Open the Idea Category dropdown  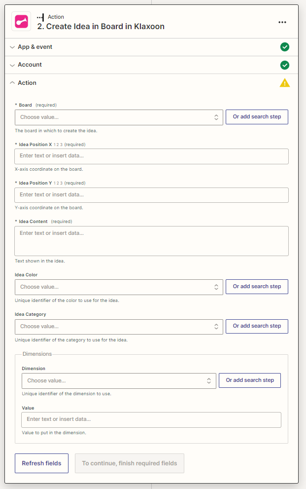point(119,326)
